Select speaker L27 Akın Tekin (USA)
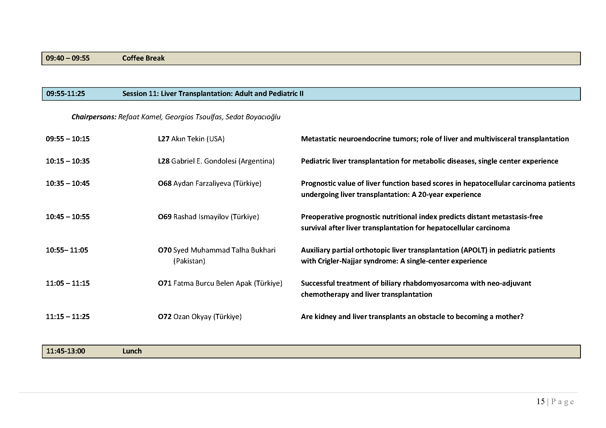This screenshot has height=428, width=606. pyautogui.click(x=191, y=139)
